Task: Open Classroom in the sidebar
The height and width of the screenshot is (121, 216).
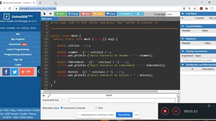Action: 18,44
